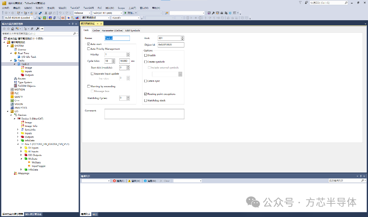
Task: Click the Name field containing Task 2
Action: point(117,38)
